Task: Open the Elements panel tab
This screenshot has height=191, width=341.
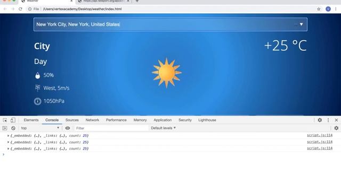Action: (x=31, y=120)
